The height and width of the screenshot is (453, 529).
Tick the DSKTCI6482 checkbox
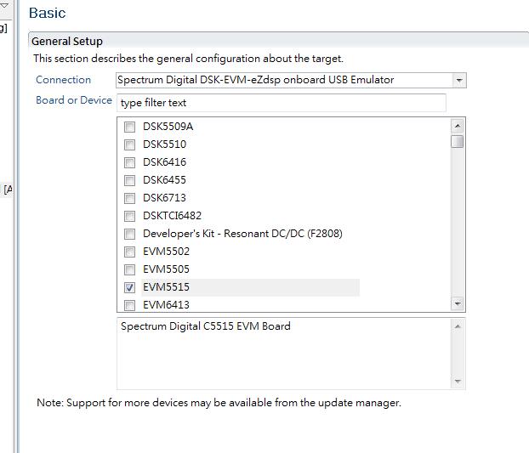(x=129, y=216)
